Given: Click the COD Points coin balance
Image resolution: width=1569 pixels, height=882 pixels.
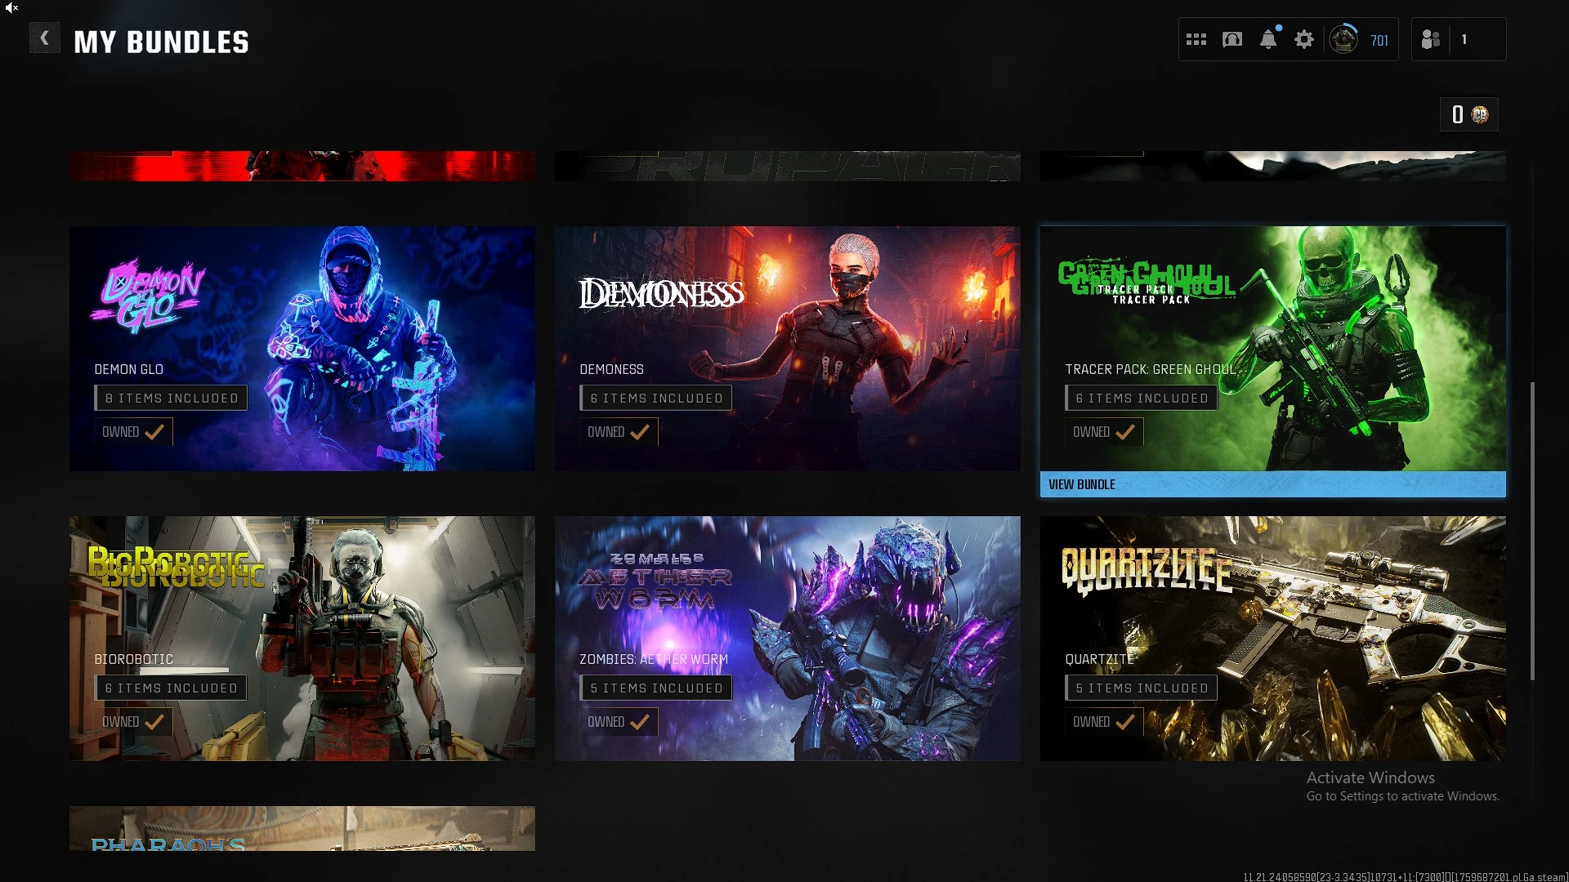Looking at the screenshot, I should click(x=1469, y=114).
